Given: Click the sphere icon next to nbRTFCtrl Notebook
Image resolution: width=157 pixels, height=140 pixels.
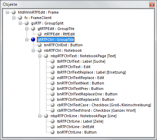Looking at the screenshot, I should 40,50.
